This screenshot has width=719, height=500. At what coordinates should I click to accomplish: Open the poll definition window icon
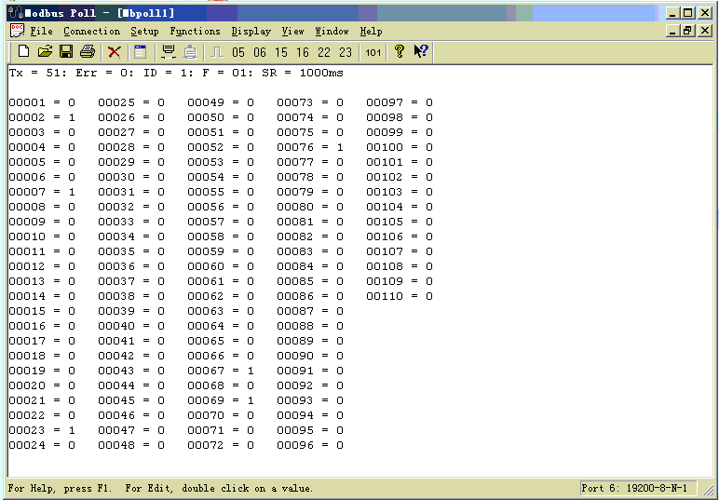pyautogui.click(x=140, y=52)
